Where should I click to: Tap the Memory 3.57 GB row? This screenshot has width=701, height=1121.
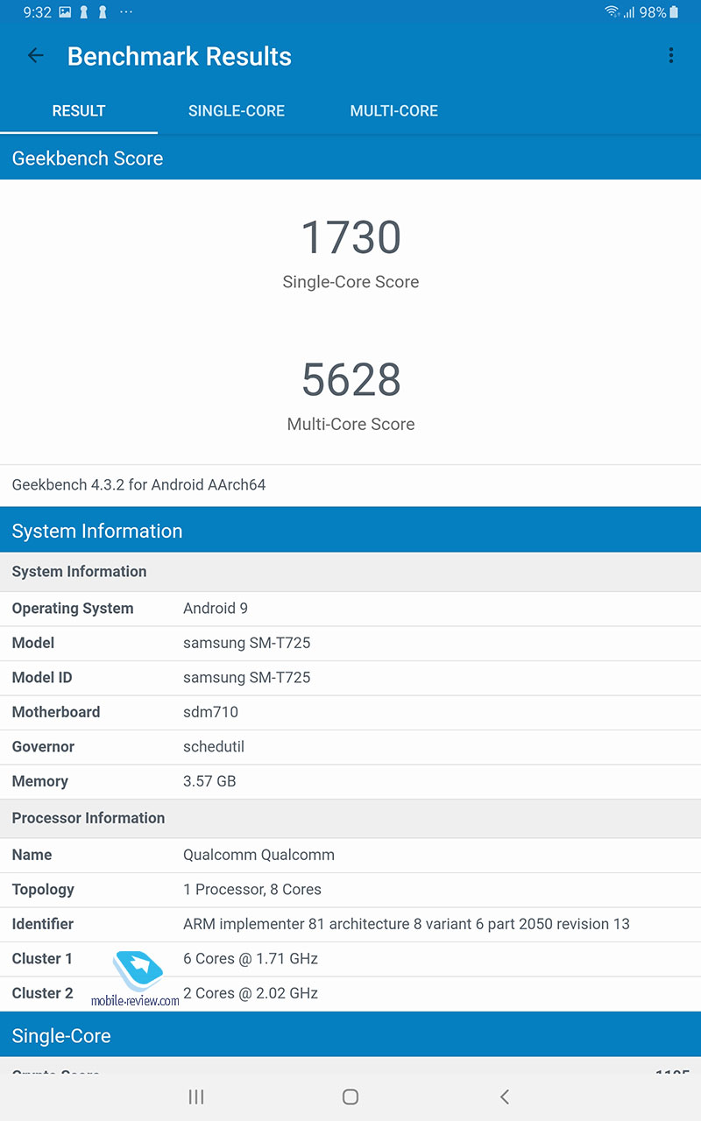click(x=350, y=781)
